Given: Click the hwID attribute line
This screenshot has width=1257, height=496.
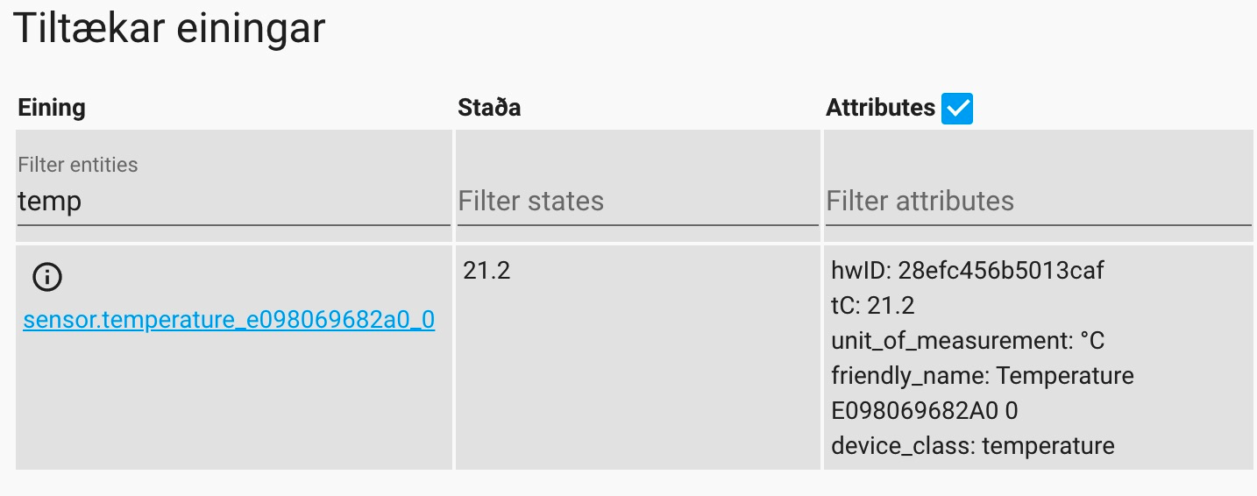Looking at the screenshot, I should 967,271.
